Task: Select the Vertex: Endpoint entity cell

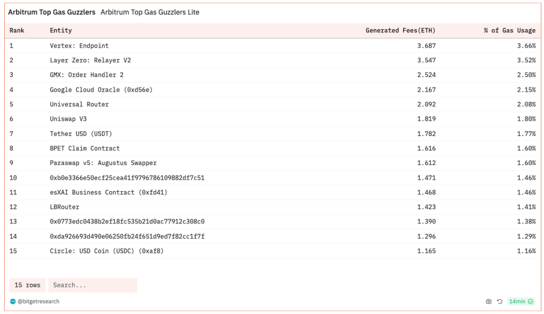Action: (x=79, y=46)
